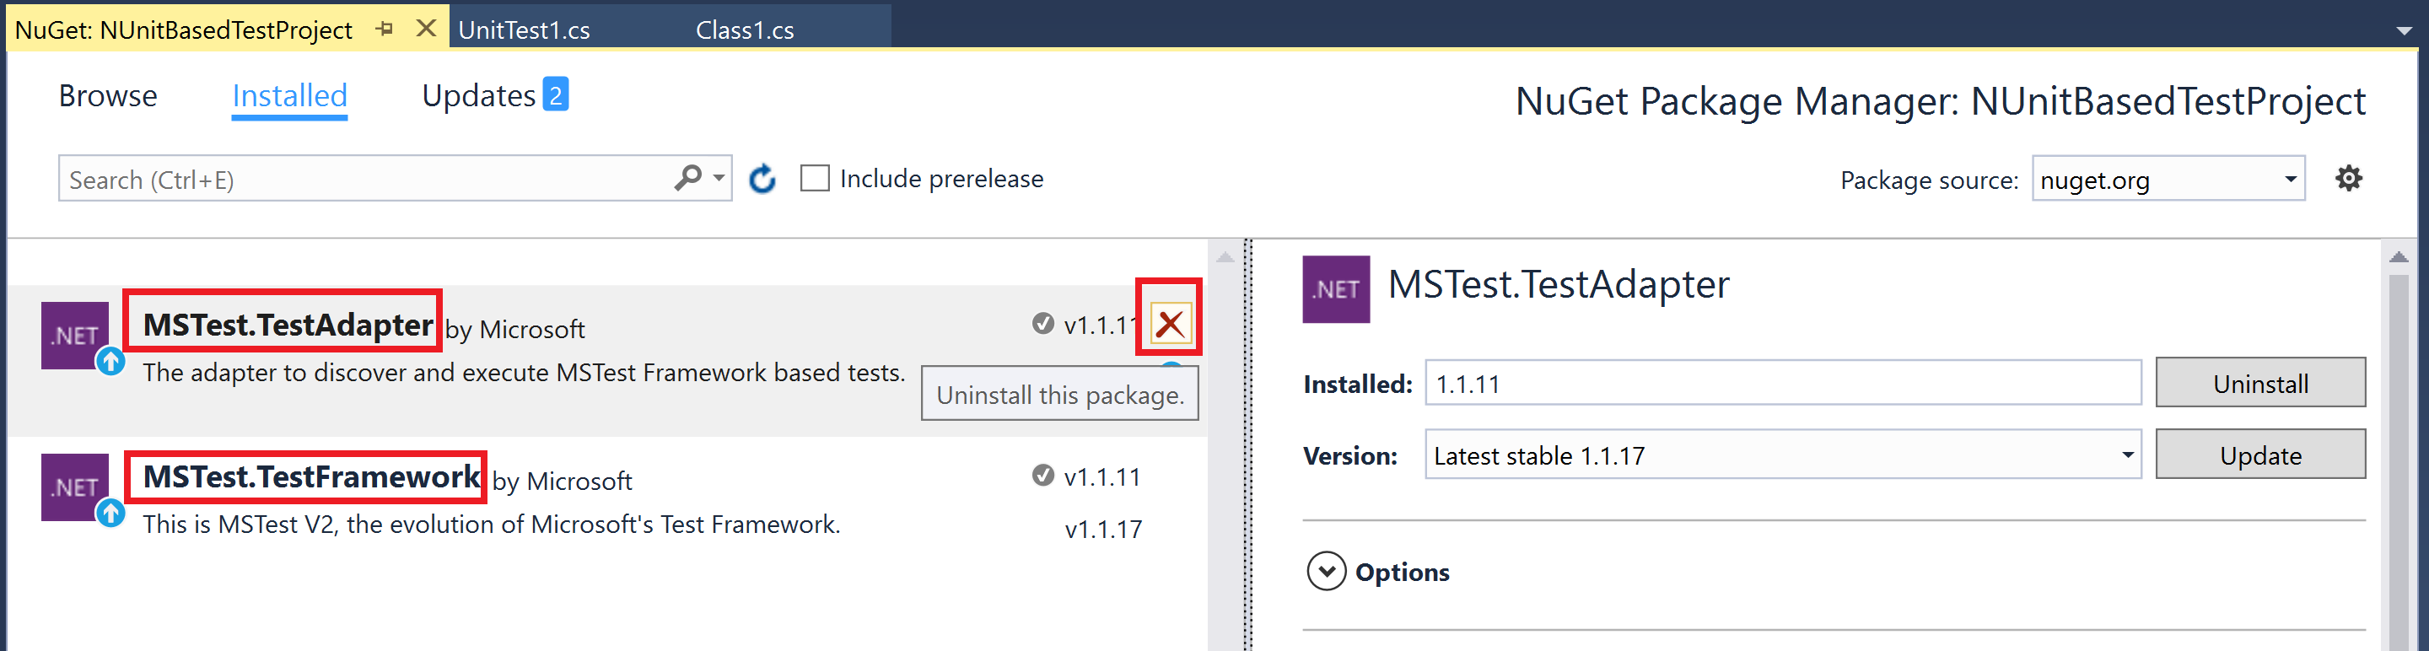This screenshot has height=651, width=2429.
Task: Switch to the Updates tab
Action: click(x=494, y=96)
